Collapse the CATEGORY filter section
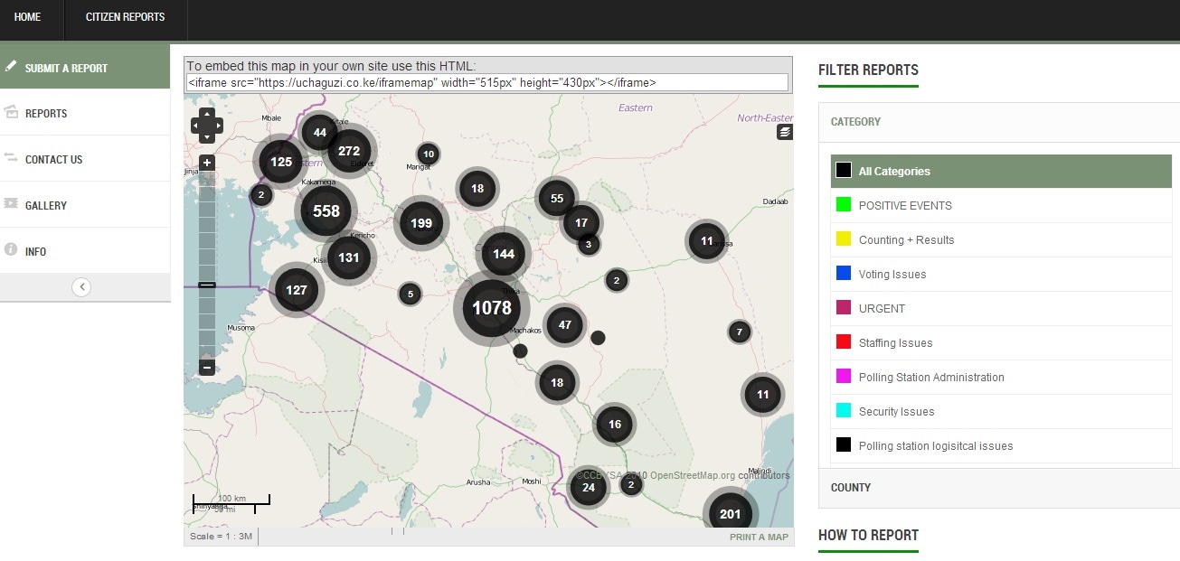 pyautogui.click(x=855, y=122)
